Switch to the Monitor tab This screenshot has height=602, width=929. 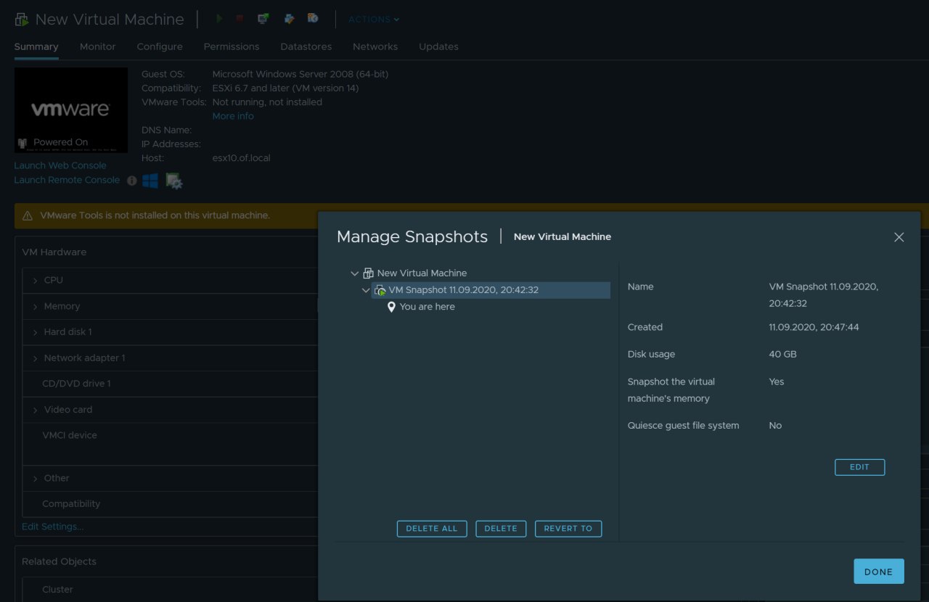98,46
